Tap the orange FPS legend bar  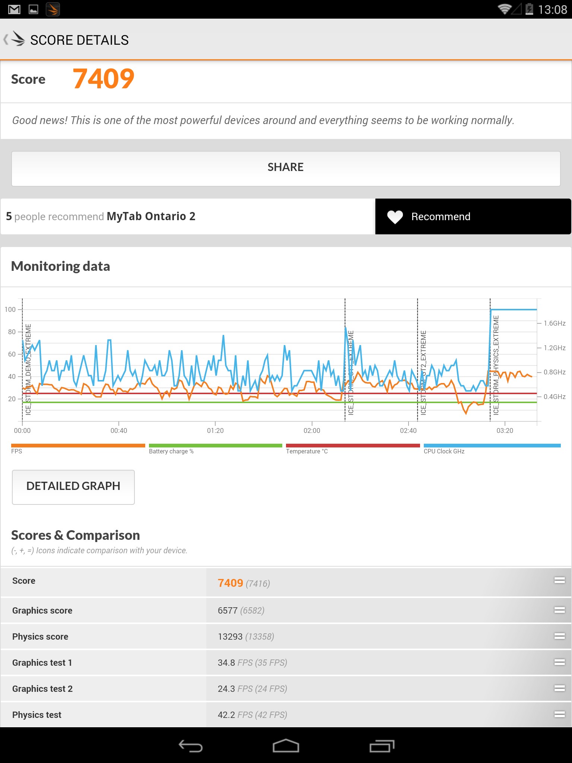[78, 446]
